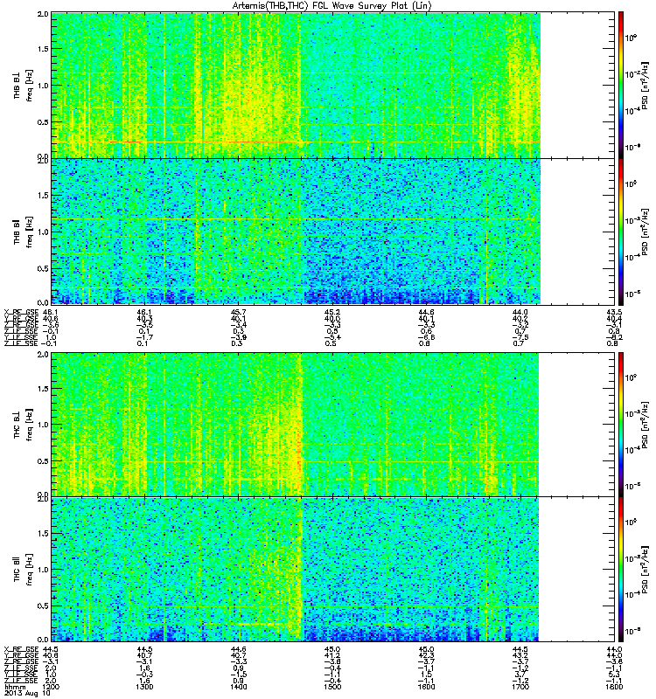Click the 1700 time tick label
Screen dimensions: 656x699
pyautogui.click(x=520, y=687)
